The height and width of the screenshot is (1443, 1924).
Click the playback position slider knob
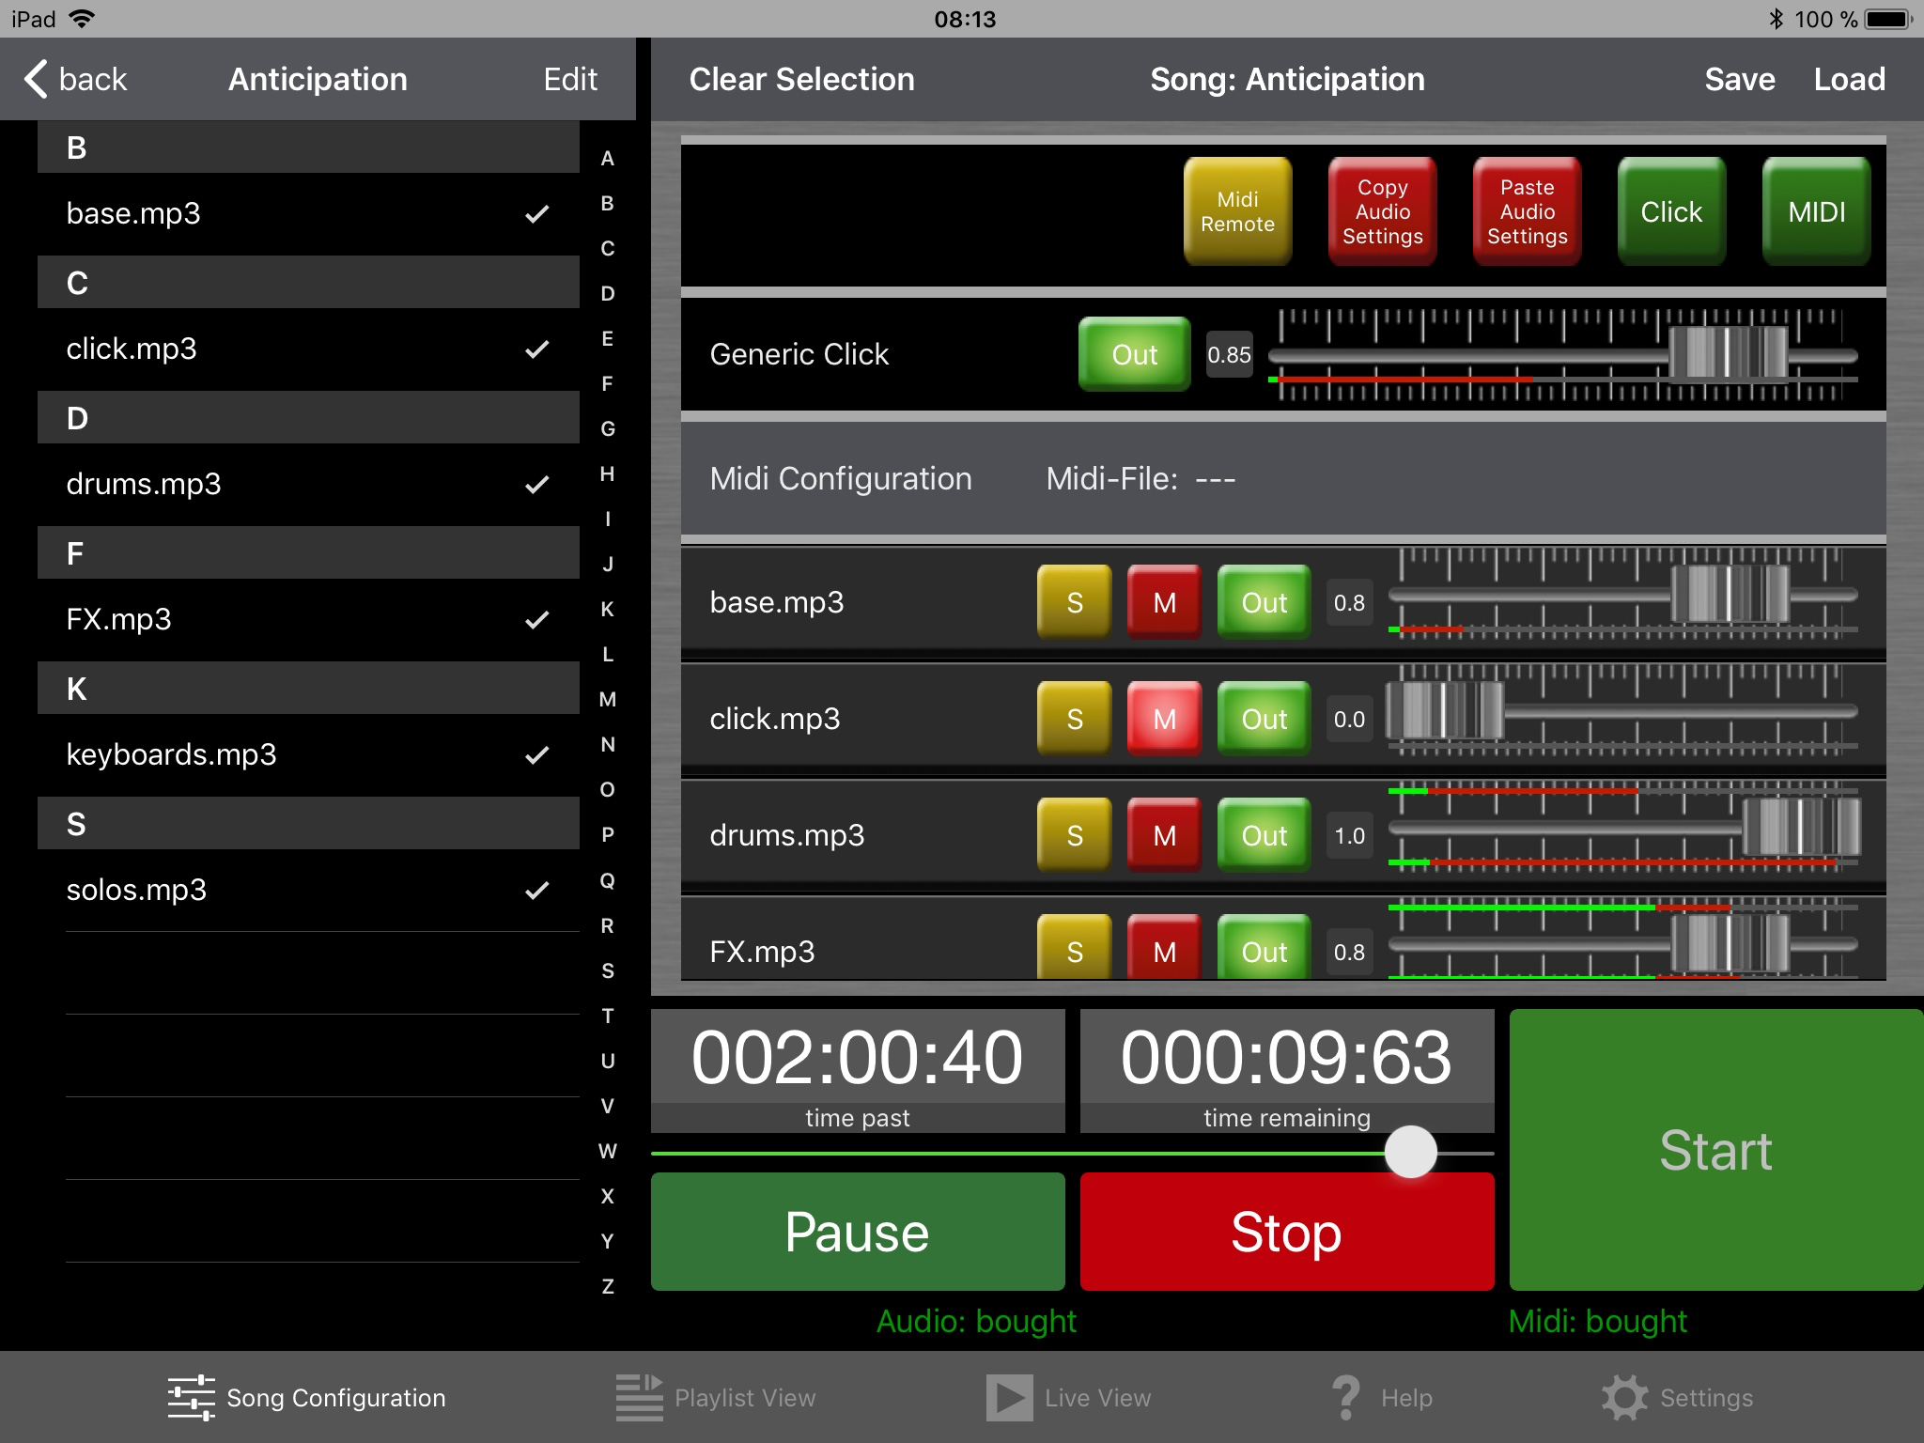click(1410, 1152)
